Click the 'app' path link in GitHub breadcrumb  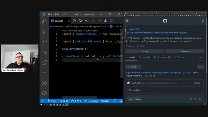pyautogui.click(x=189, y=73)
